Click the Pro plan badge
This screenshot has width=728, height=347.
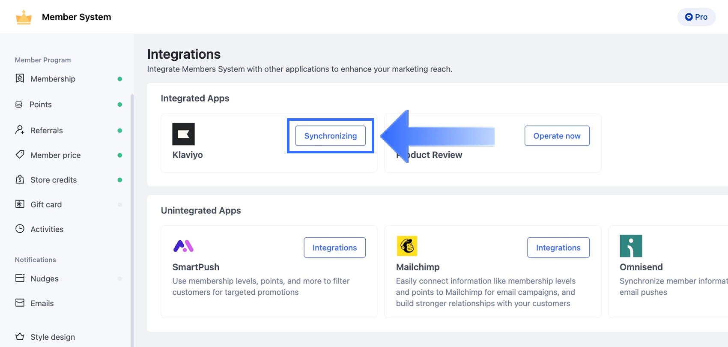point(696,17)
